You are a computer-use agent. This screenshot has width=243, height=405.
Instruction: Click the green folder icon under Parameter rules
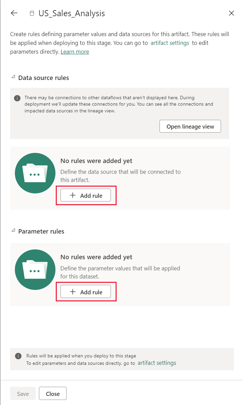point(35,269)
